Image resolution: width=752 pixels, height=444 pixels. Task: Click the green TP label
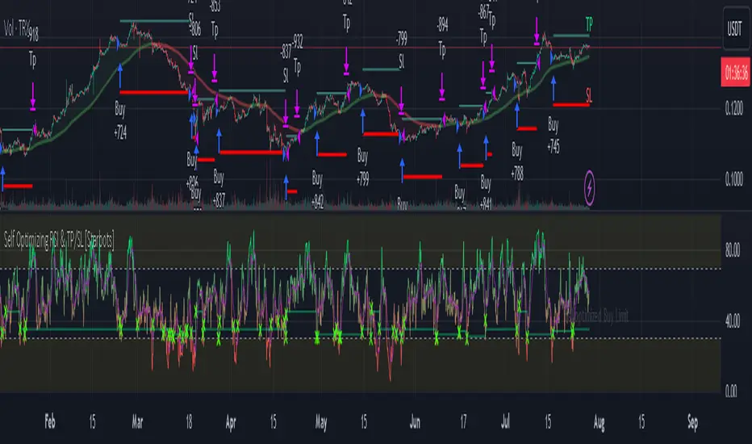tap(589, 23)
